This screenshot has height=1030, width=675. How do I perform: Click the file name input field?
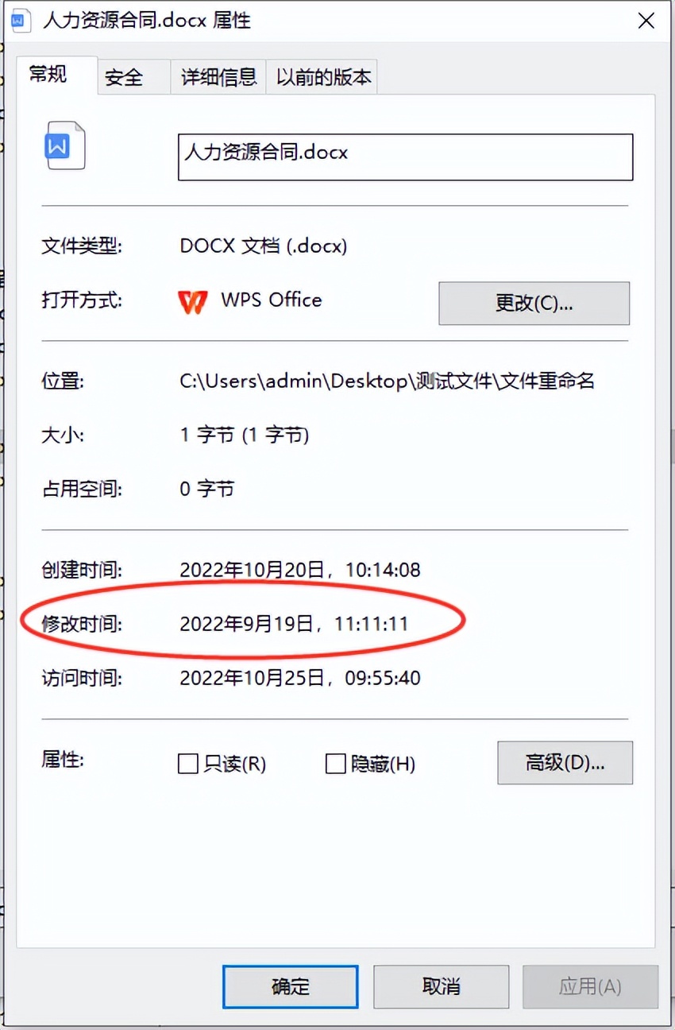405,157
